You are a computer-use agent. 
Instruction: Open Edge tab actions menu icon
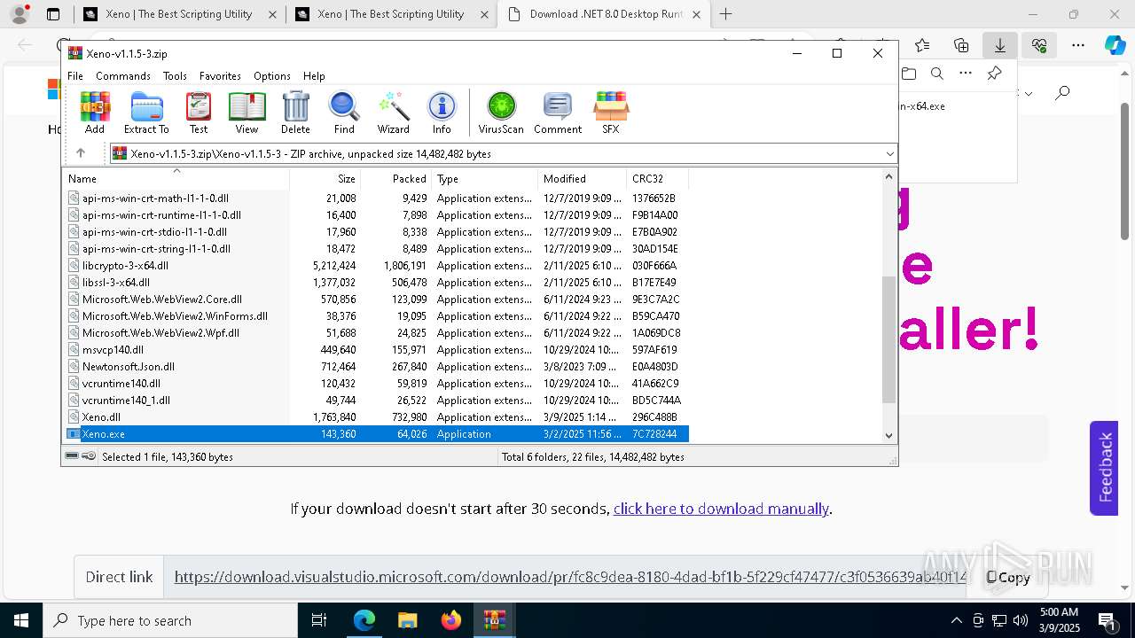pos(53,14)
